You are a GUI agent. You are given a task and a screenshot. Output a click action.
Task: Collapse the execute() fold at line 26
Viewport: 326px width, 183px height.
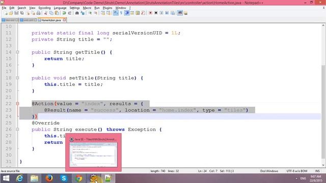coord(18,129)
